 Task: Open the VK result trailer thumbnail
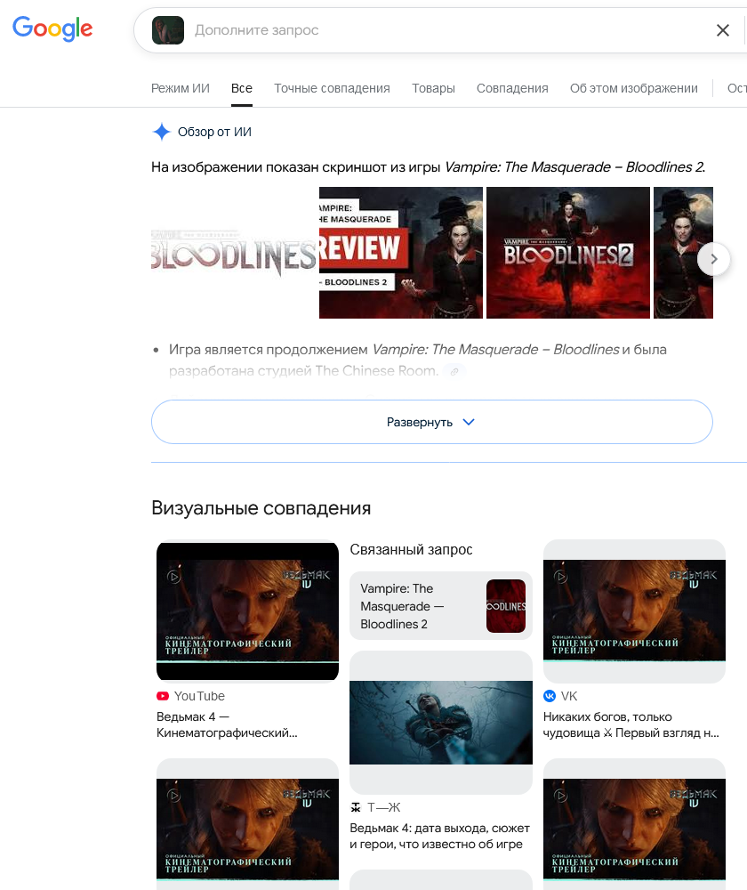click(x=634, y=611)
